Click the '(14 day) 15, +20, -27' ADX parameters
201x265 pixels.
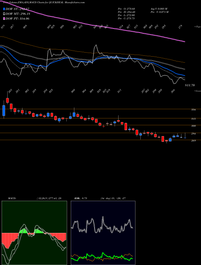click(113, 198)
